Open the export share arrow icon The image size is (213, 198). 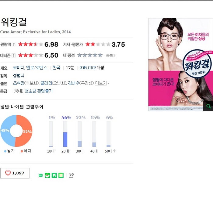71,175
